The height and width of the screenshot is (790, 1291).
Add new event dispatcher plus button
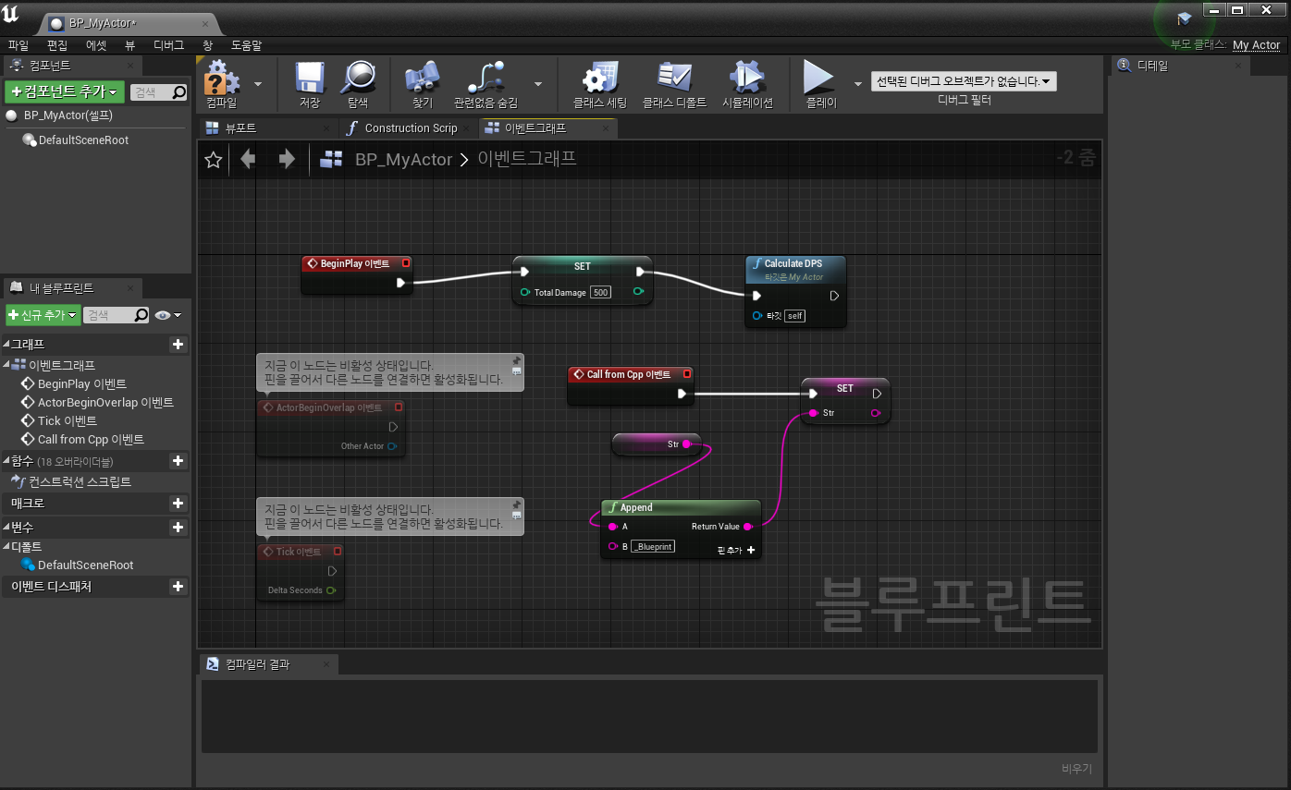click(178, 587)
